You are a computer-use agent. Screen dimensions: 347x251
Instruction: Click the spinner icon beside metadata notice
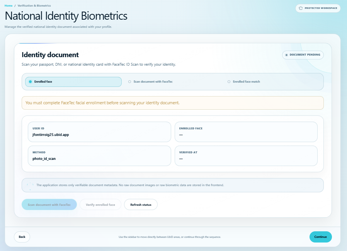point(30,185)
